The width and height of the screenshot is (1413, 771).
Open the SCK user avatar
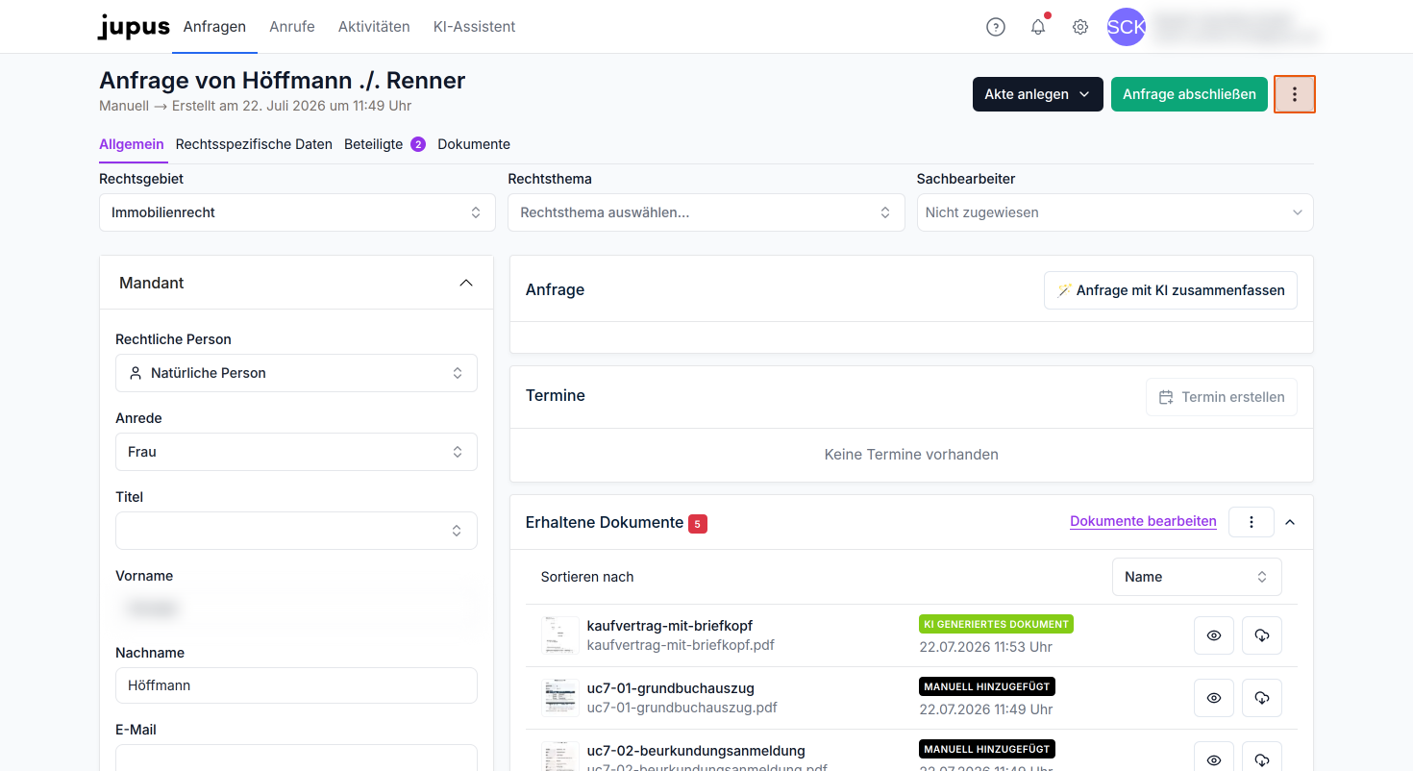pos(1127,27)
